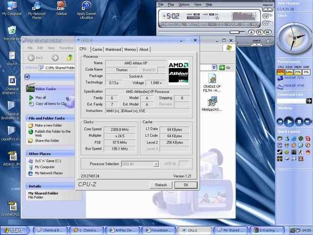The width and height of the screenshot is (313, 235).
Task: Open the File menu in media player
Action: [161, 4]
